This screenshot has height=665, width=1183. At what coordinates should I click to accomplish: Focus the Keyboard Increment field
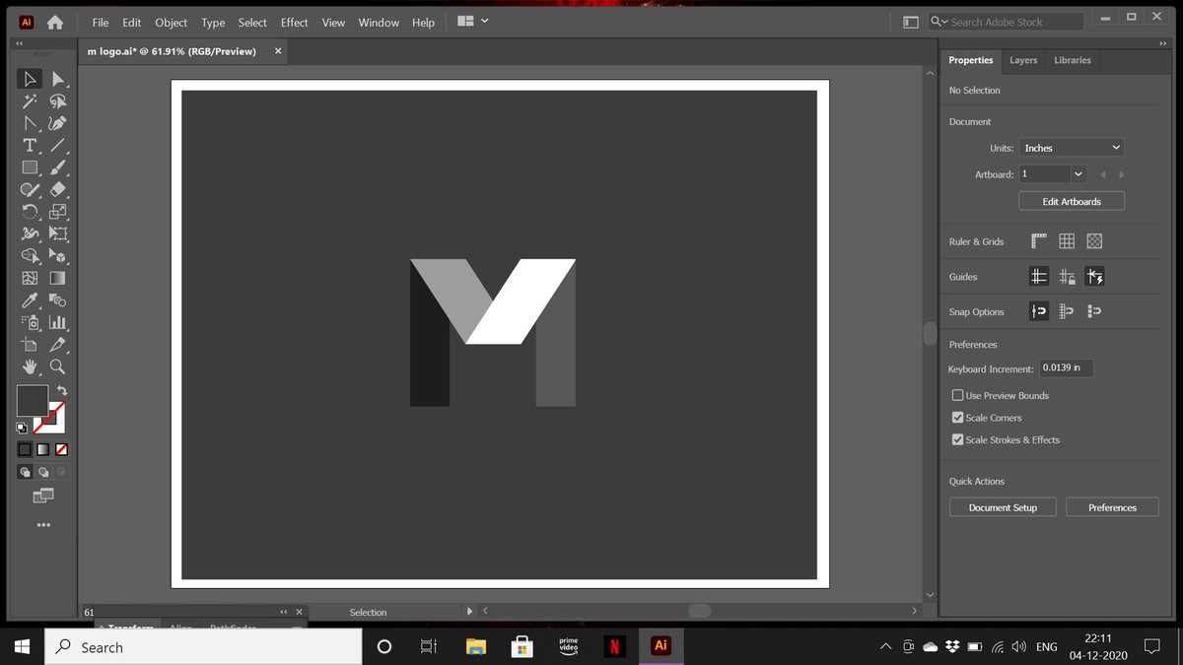1066,367
